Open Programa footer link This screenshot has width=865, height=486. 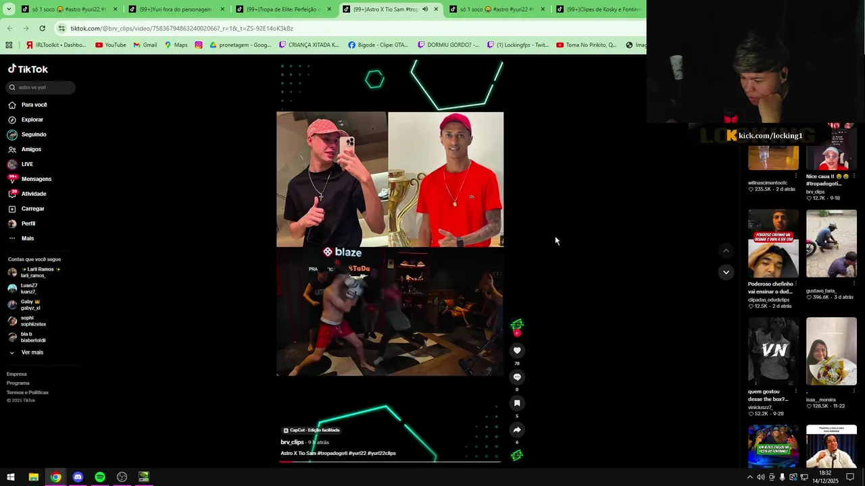(x=18, y=383)
